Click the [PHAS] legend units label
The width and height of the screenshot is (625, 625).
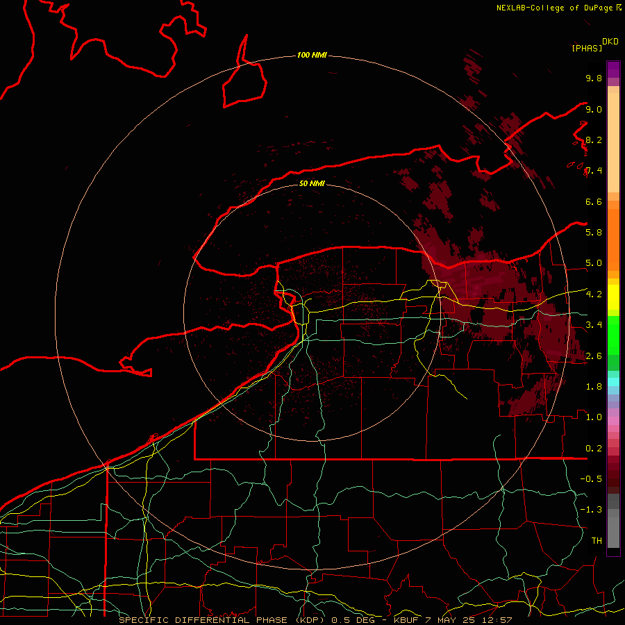tap(587, 48)
